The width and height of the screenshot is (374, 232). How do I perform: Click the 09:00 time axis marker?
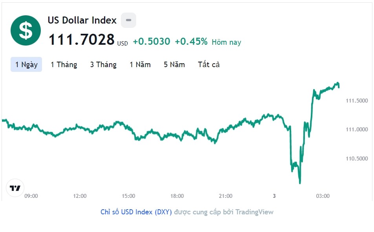click(31, 196)
